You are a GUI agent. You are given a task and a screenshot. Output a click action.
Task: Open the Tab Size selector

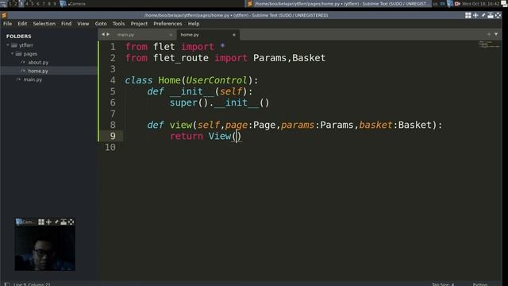(x=443, y=284)
